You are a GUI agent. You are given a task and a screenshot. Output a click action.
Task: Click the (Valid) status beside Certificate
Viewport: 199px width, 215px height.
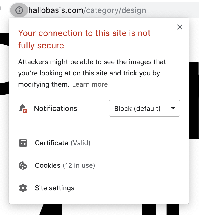pyautogui.click(x=80, y=143)
